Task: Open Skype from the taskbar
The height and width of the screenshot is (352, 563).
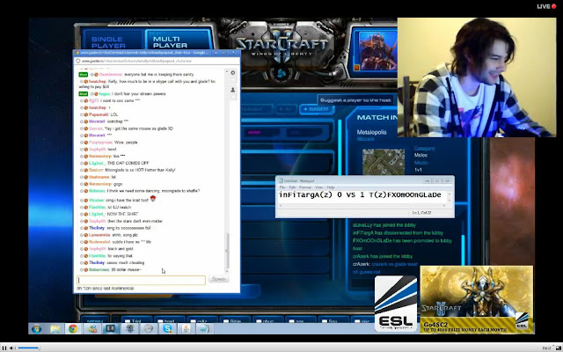Action: [167, 328]
